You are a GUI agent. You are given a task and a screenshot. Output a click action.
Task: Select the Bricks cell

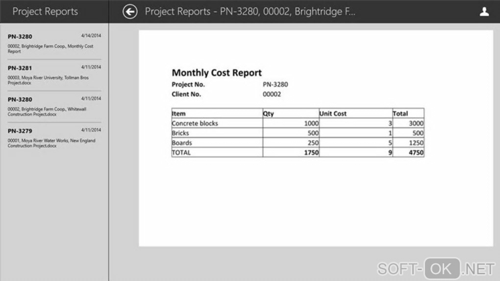point(217,133)
